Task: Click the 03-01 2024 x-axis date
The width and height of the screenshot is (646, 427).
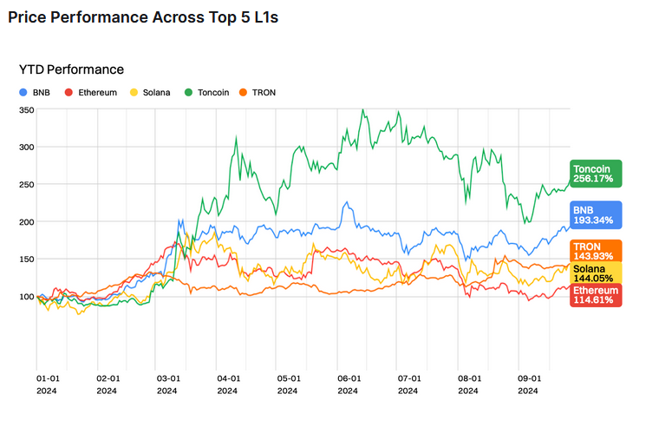Action: [x=168, y=384]
